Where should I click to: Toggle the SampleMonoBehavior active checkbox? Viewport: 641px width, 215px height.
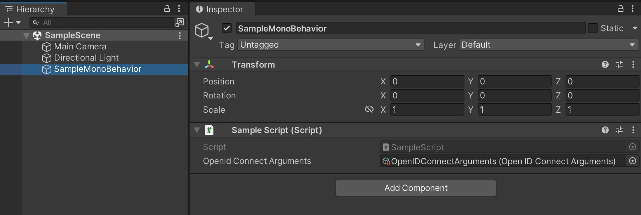(x=227, y=28)
